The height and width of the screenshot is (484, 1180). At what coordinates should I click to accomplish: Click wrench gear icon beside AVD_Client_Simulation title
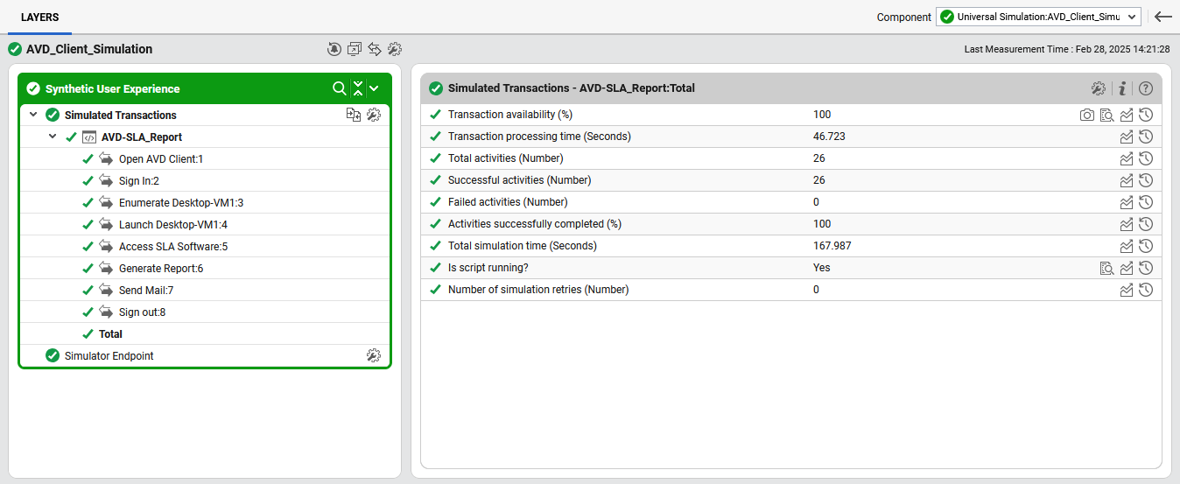point(395,49)
